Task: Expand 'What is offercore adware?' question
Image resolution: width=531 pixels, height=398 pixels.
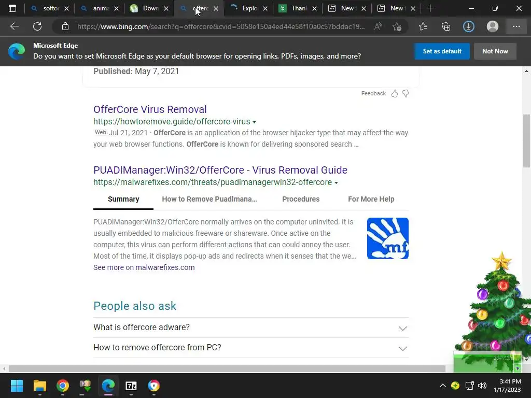Action: coord(251,328)
